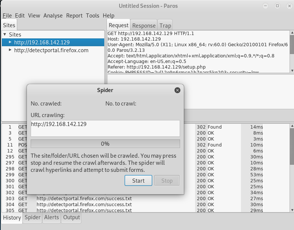Click the 0% crawl progress bar
The height and width of the screenshot is (230, 294).
(x=105, y=144)
